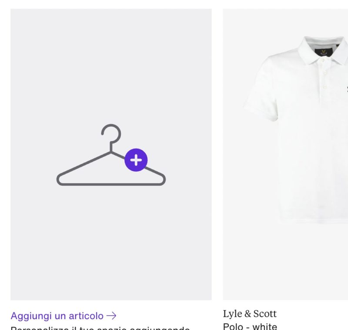Open the Polo - white product title
The width and height of the screenshot is (348, 330).
point(250,326)
